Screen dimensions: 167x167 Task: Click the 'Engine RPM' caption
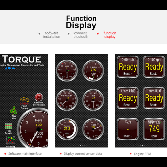pyautogui.click(x=142, y=154)
